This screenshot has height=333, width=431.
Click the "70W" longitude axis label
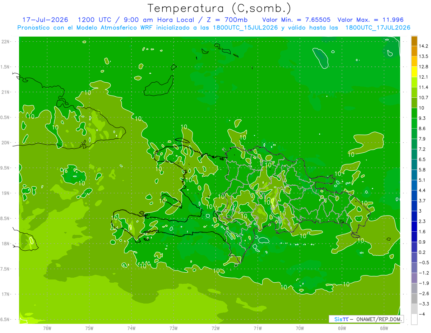(300, 328)
